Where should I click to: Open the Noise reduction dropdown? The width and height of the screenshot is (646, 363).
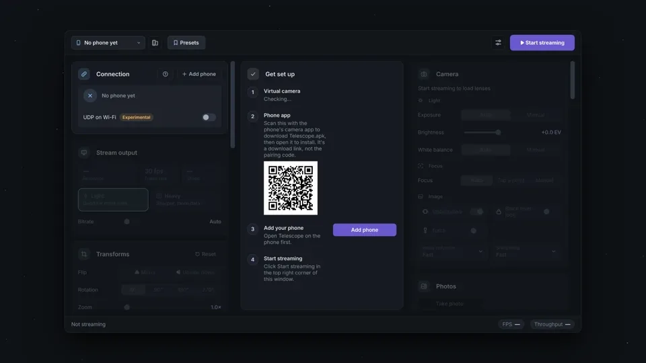click(x=452, y=251)
